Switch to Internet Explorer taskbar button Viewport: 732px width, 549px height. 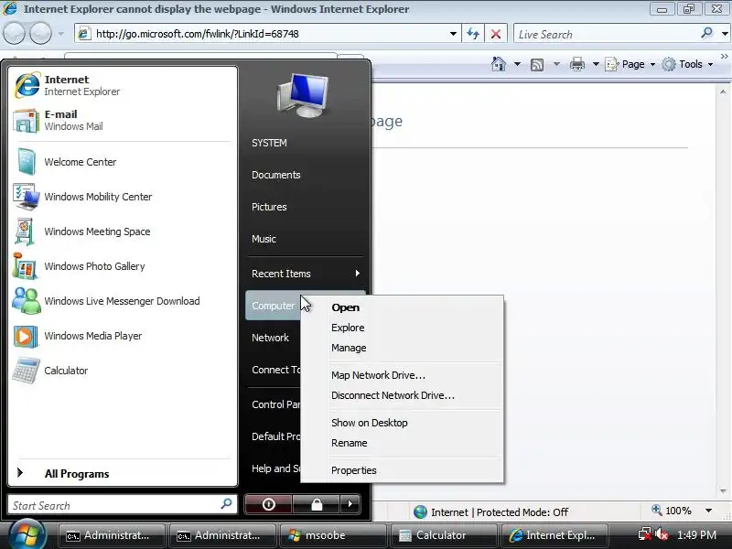[554, 535]
